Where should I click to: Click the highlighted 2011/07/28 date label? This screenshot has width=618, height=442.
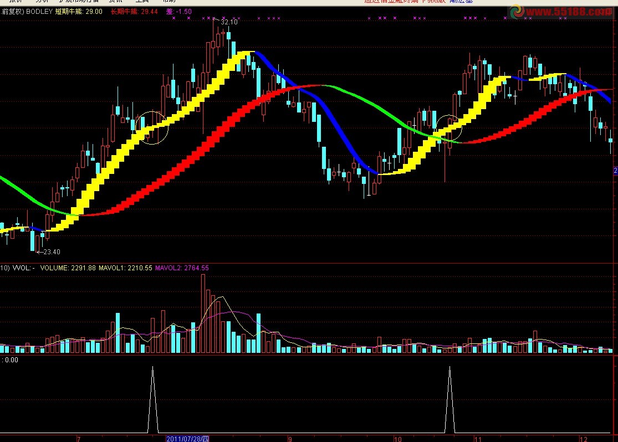[x=187, y=439]
